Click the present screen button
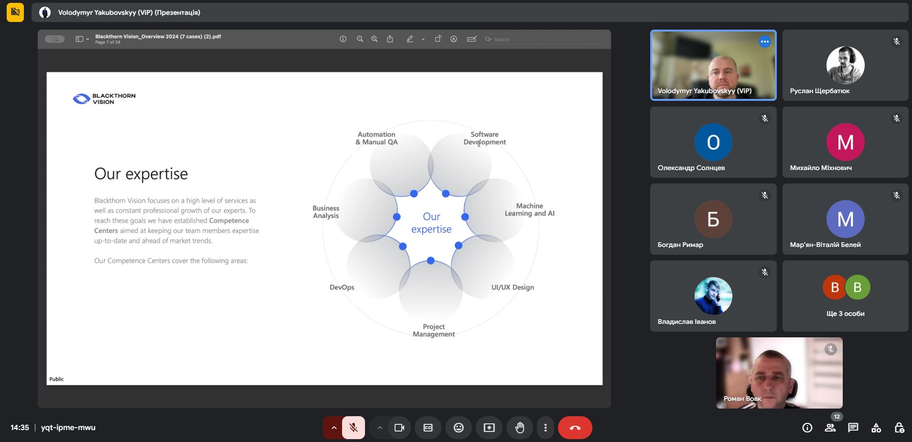The height and width of the screenshot is (442, 912). 489,428
